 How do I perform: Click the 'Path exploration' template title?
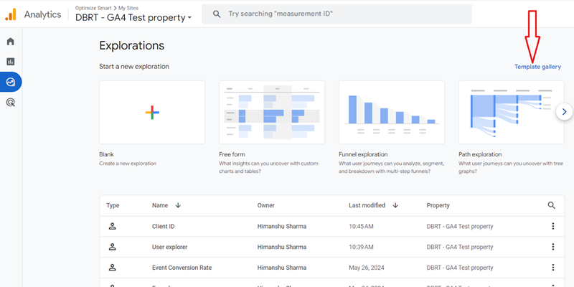tap(480, 154)
